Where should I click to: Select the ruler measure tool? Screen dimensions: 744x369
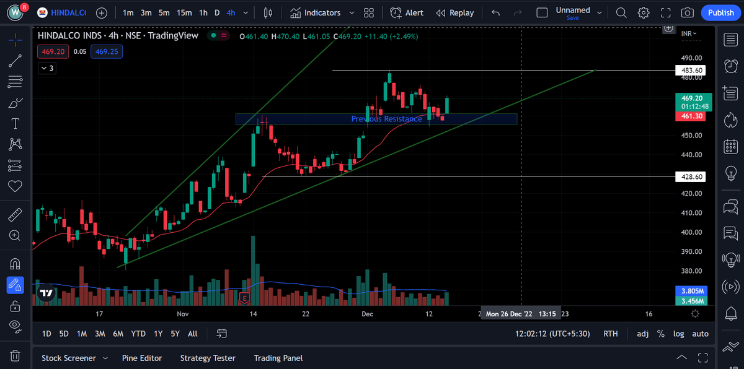click(x=15, y=215)
